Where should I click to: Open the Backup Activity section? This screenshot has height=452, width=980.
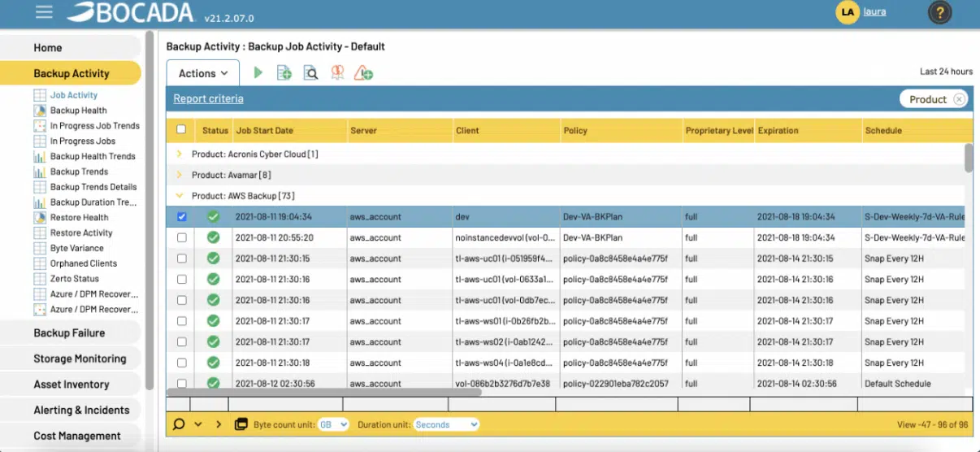pyautogui.click(x=71, y=73)
